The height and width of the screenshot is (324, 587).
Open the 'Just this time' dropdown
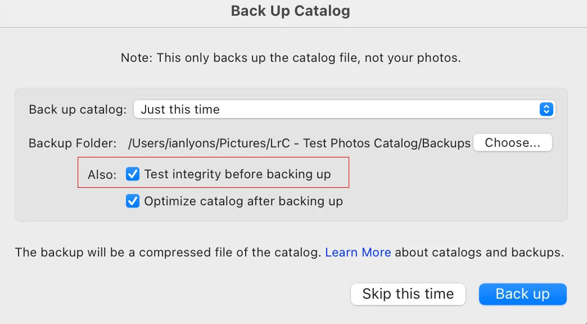(x=344, y=109)
